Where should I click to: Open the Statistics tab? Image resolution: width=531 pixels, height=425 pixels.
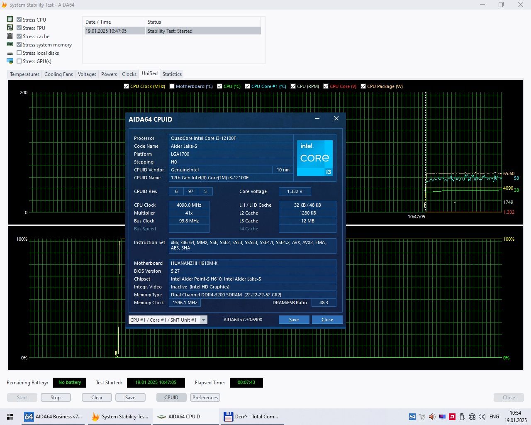tap(172, 74)
